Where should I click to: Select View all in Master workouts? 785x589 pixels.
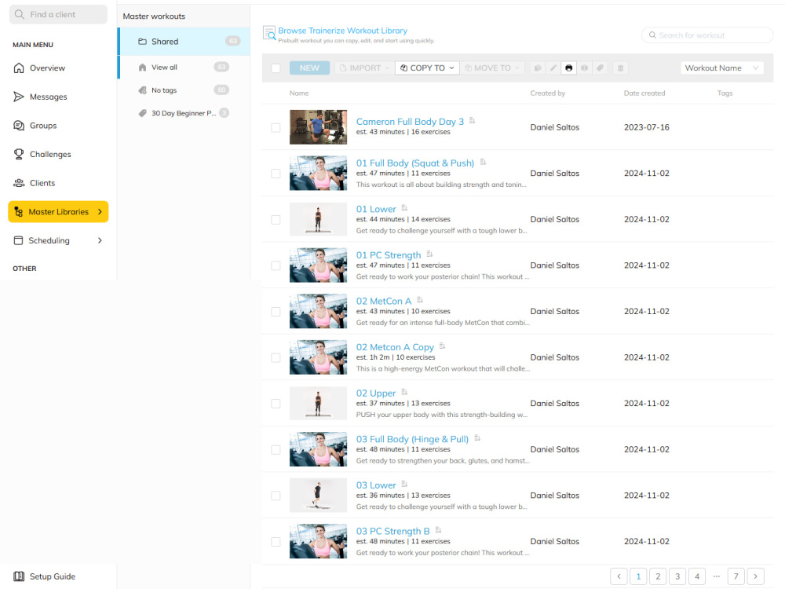[x=184, y=67]
